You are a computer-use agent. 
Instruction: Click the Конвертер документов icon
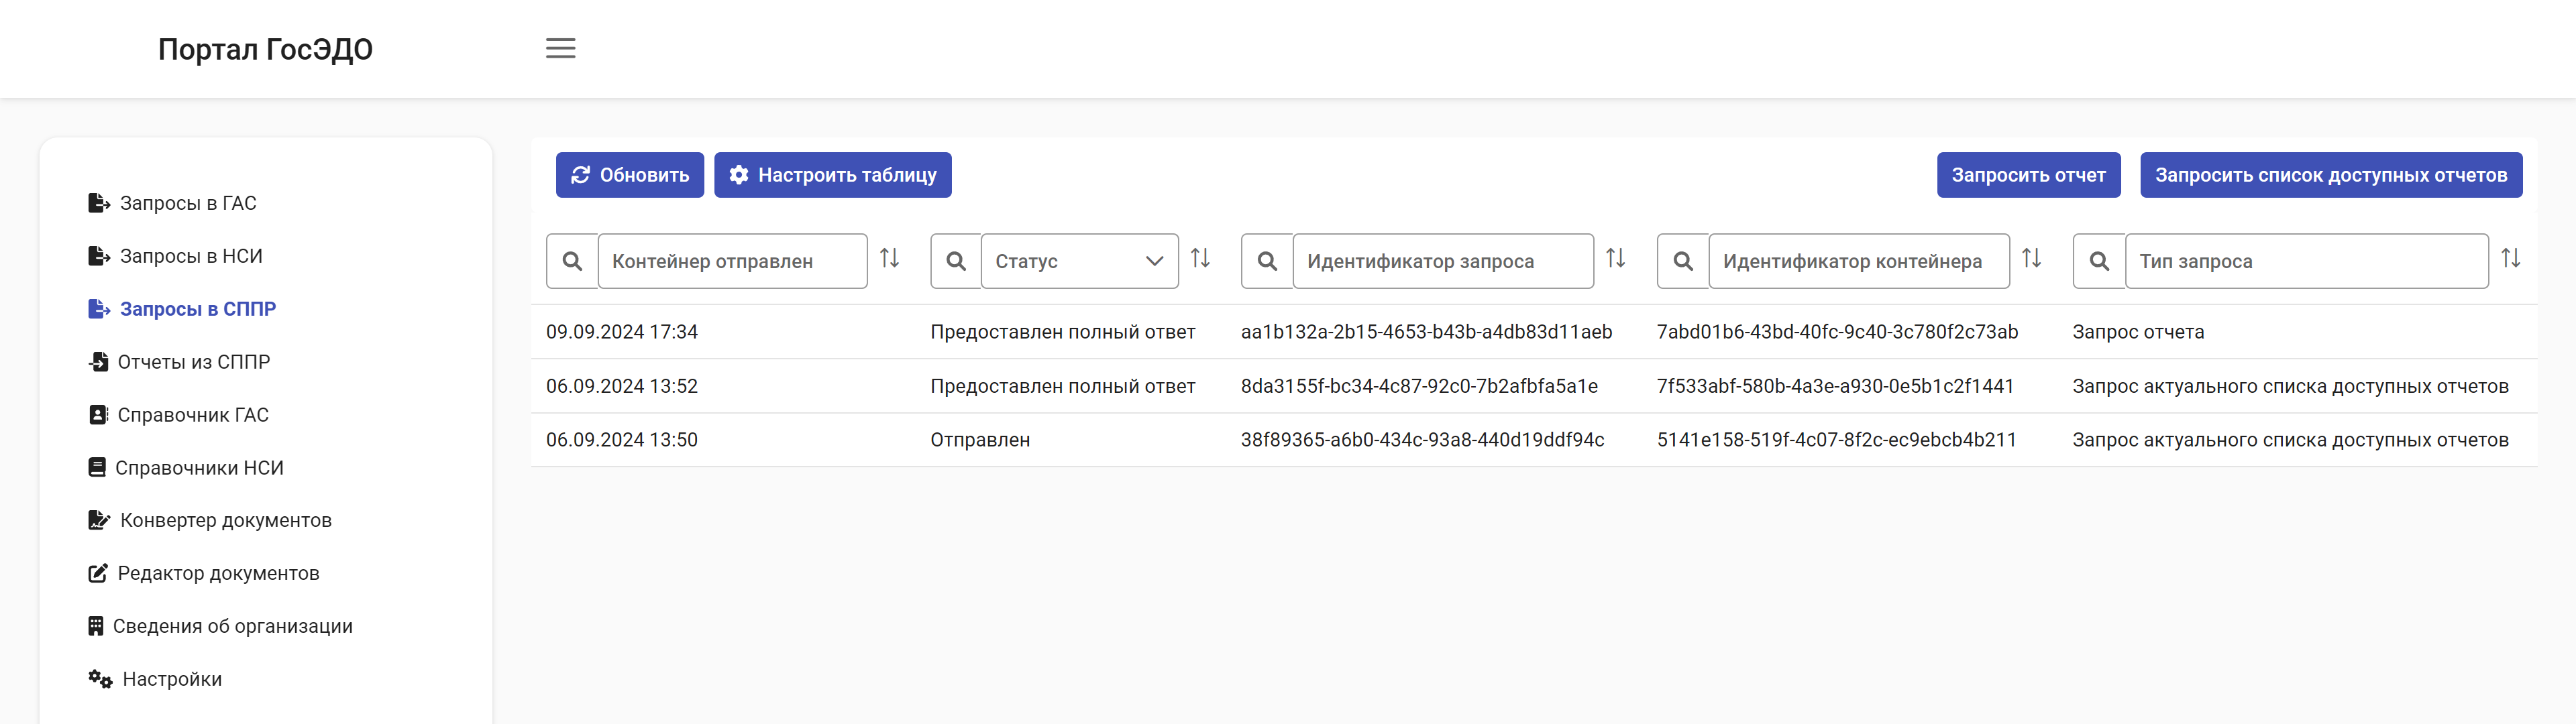point(99,520)
